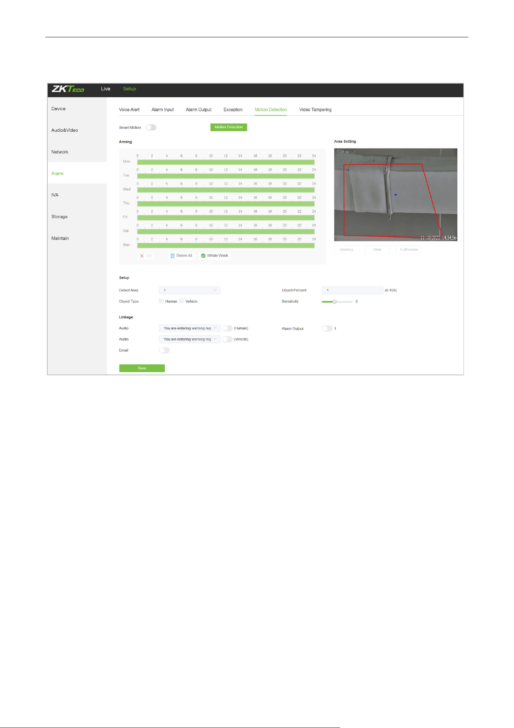Enable the Vehicle audio linkage toggle

tap(227, 339)
